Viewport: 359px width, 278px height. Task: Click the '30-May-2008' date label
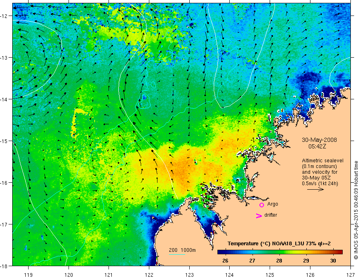[319, 140]
